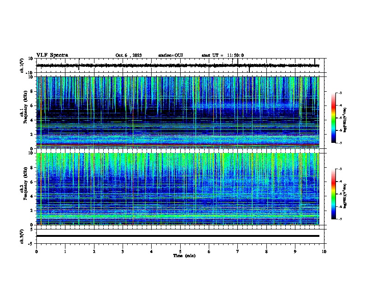Click the "6" tick on Time axis
This screenshot has width=365, height=282.
[x=209, y=252]
